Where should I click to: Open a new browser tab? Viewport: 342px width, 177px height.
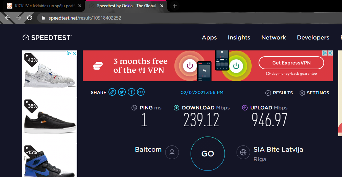(174, 6)
